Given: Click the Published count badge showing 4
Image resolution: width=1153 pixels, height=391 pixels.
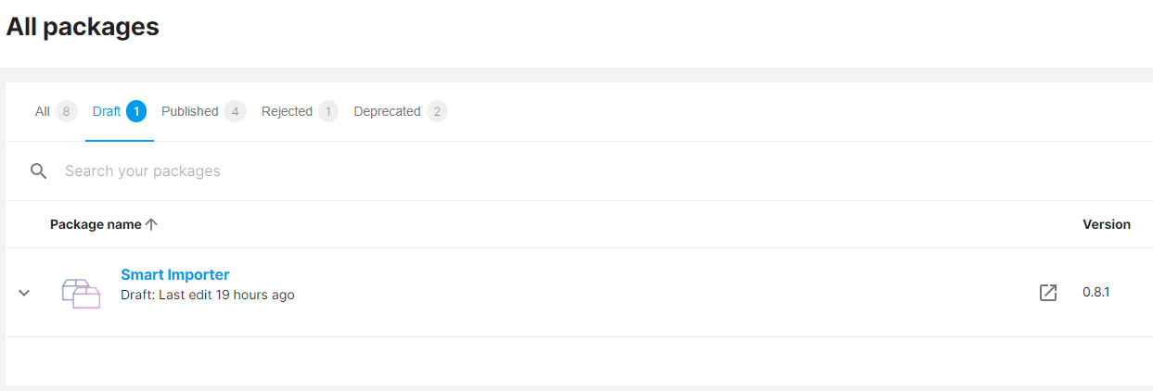Looking at the screenshot, I should [236, 111].
